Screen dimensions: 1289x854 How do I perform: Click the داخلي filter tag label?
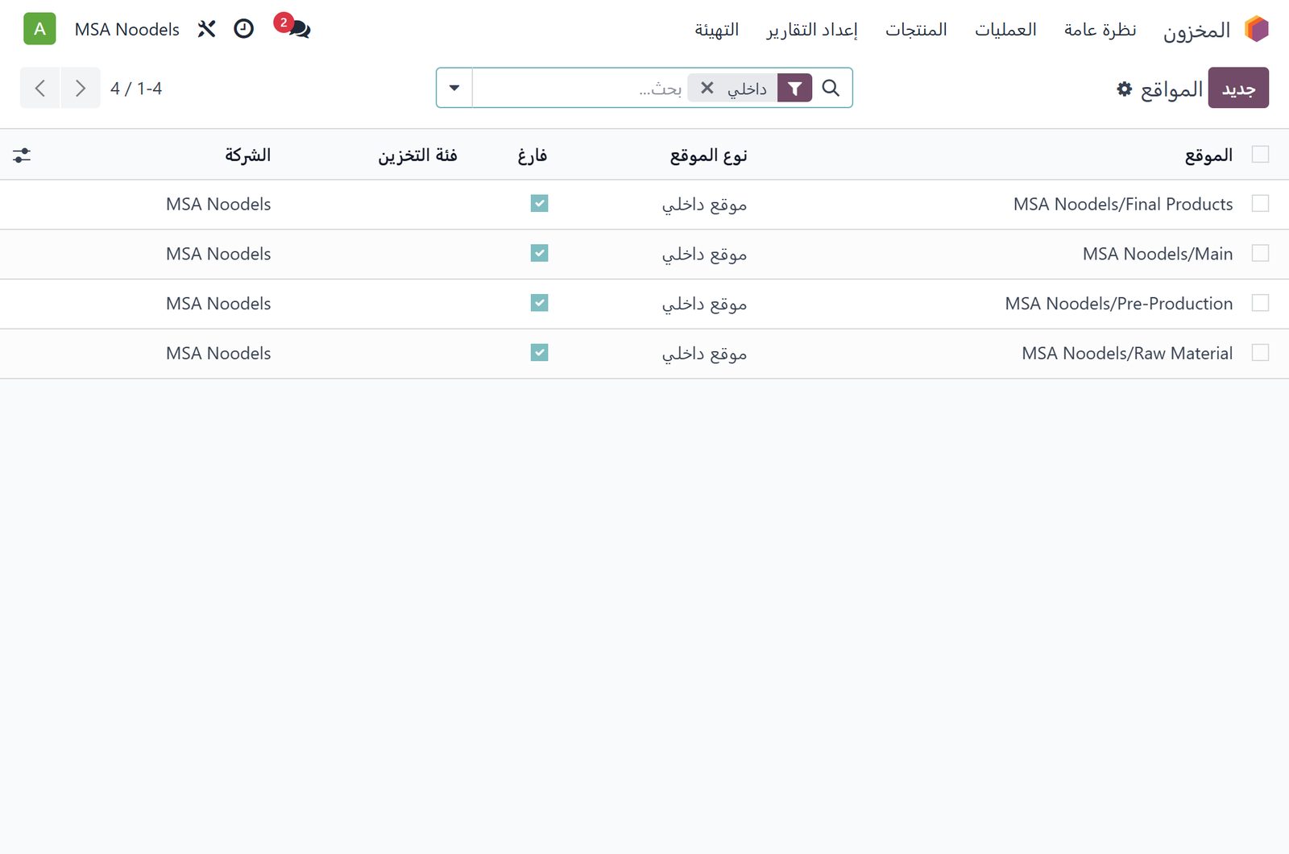click(x=747, y=89)
